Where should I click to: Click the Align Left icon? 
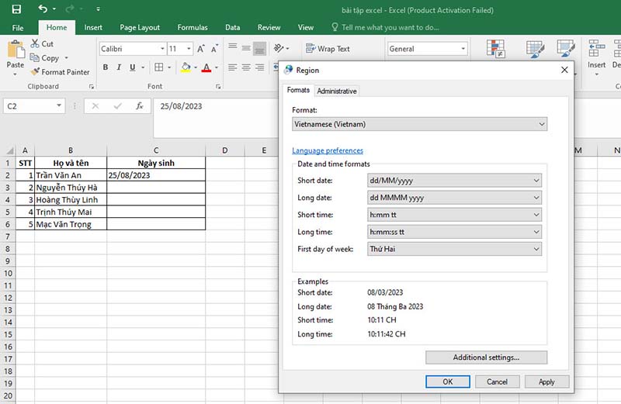[x=232, y=67]
